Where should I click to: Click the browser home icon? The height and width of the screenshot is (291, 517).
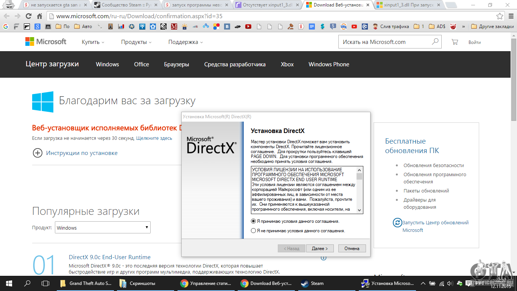(x=39, y=16)
